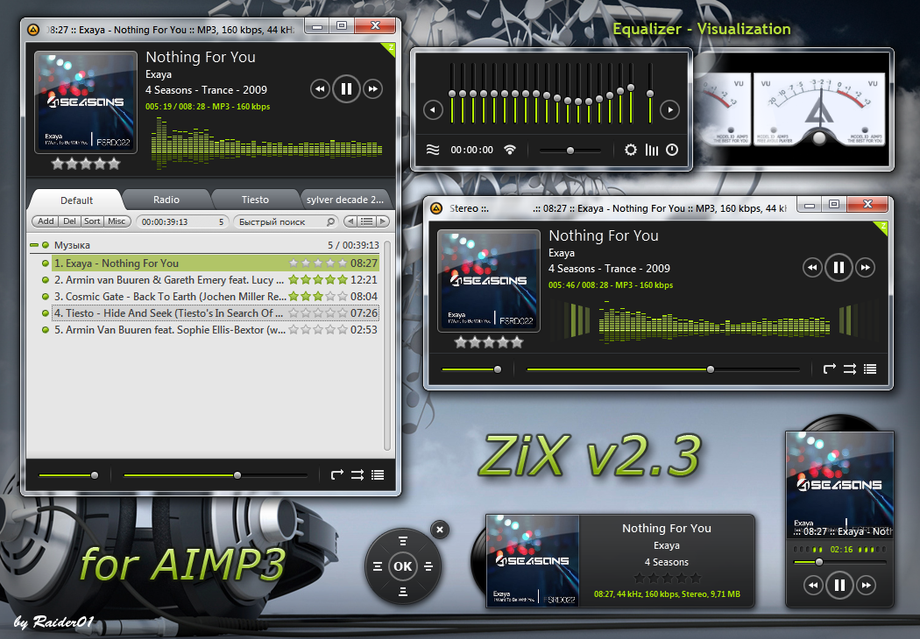
Task: Collapse the Музыка group with minus icon
Action: (34, 245)
